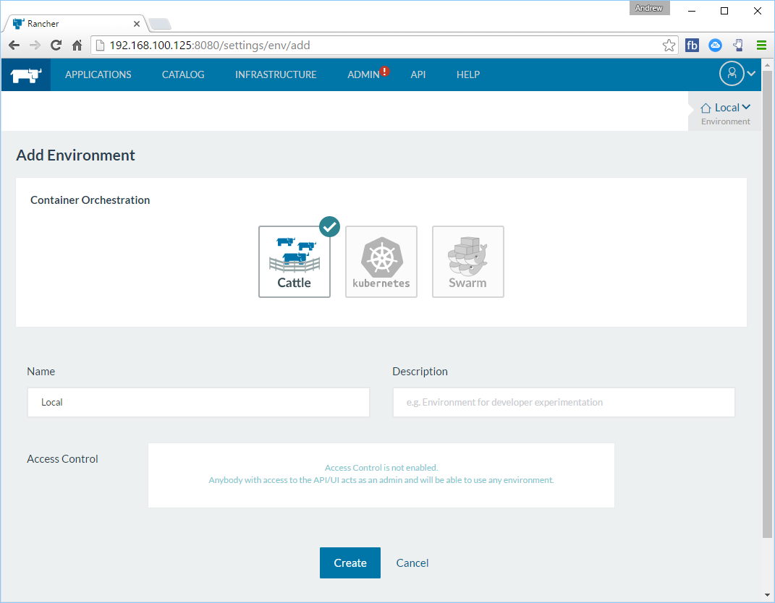Open the Infrastructure menu

pyautogui.click(x=276, y=74)
